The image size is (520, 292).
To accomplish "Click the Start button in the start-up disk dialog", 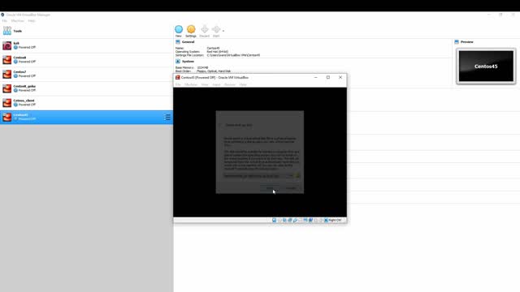I will click(x=270, y=188).
